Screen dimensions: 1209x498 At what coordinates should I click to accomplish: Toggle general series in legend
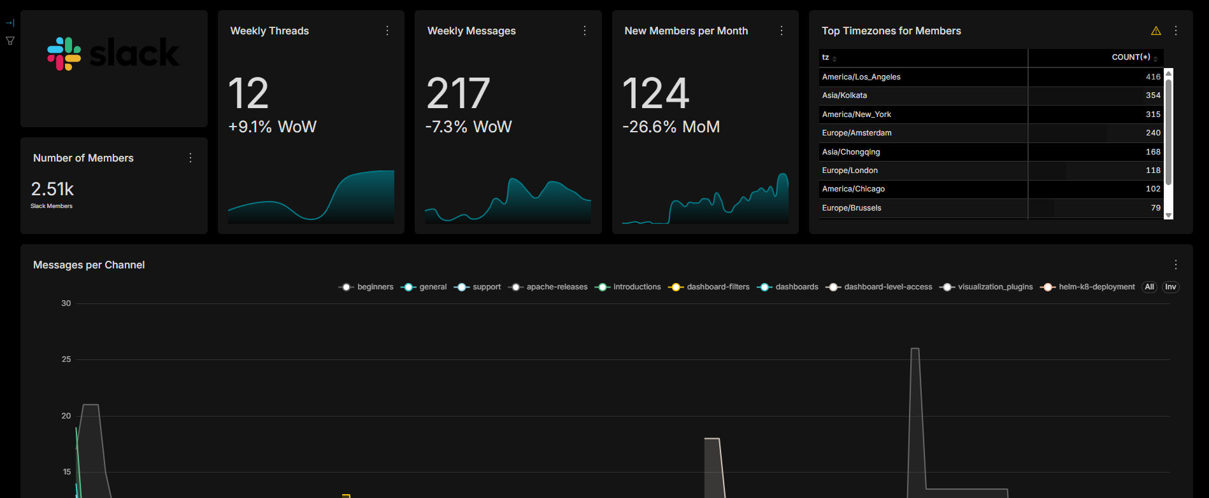(424, 287)
